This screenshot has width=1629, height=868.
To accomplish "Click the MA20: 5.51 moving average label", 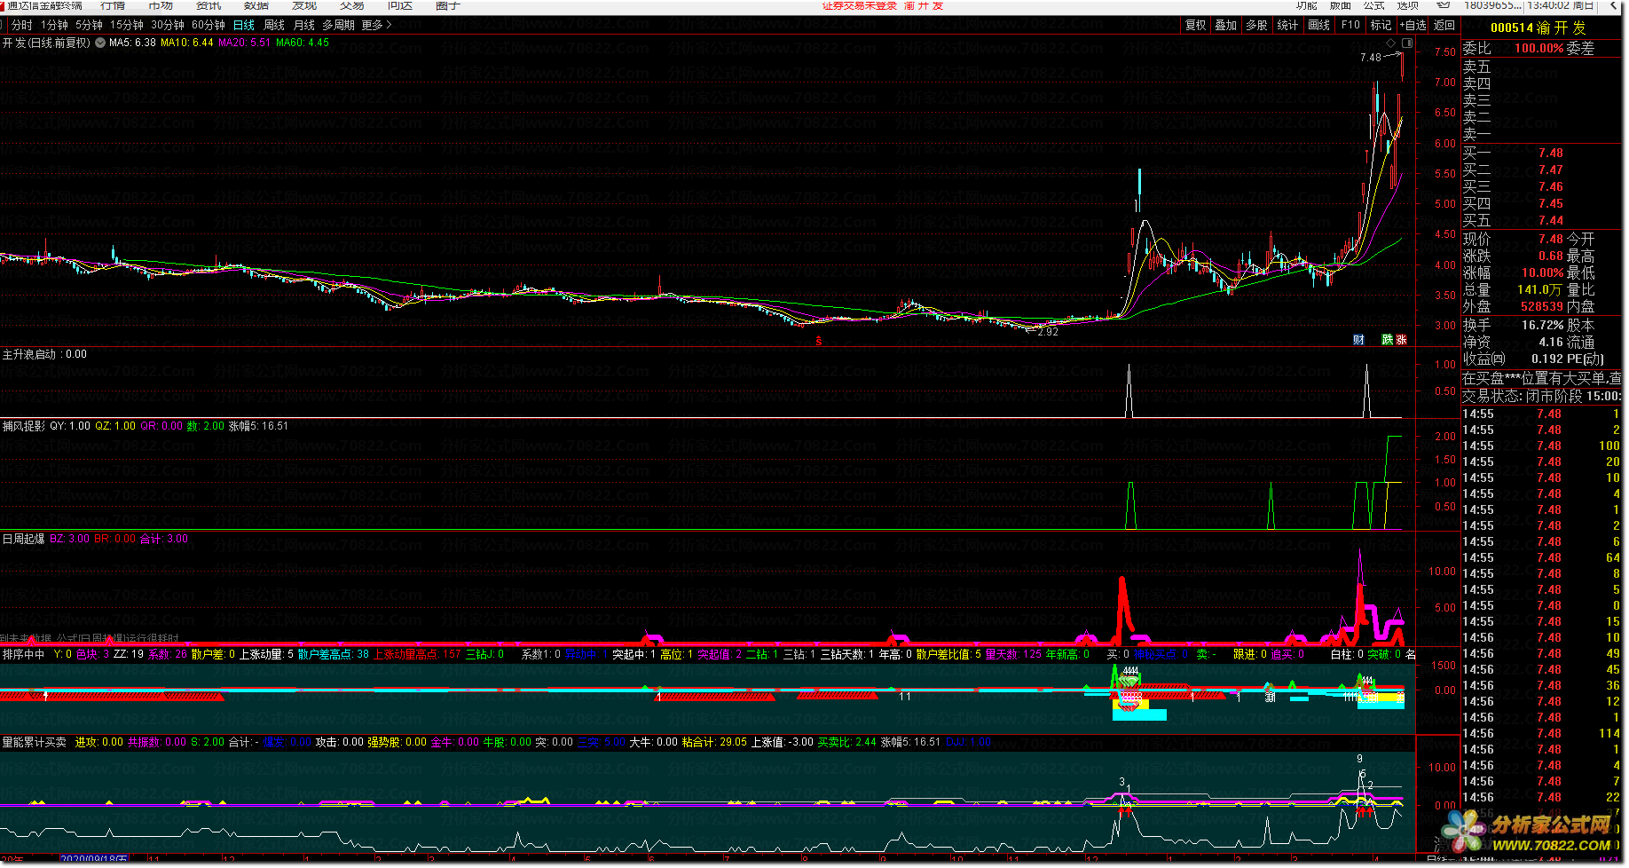I will 244,43.
